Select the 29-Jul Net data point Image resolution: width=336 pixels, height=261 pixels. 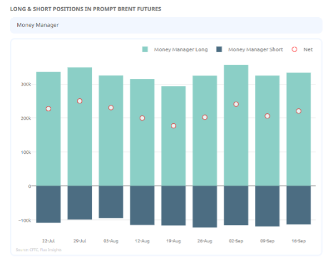coord(80,101)
